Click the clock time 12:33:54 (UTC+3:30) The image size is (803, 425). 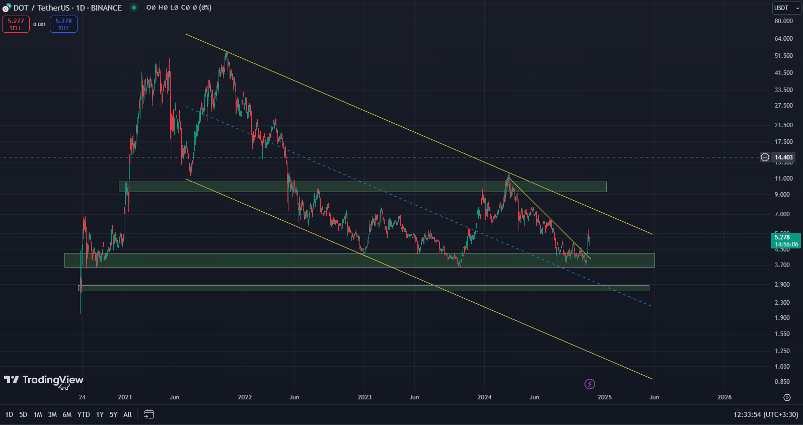pyautogui.click(x=766, y=414)
